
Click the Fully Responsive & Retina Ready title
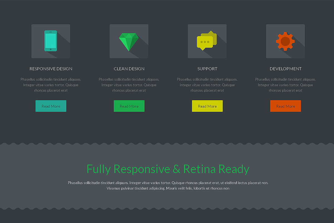click(x=168, y=169)
